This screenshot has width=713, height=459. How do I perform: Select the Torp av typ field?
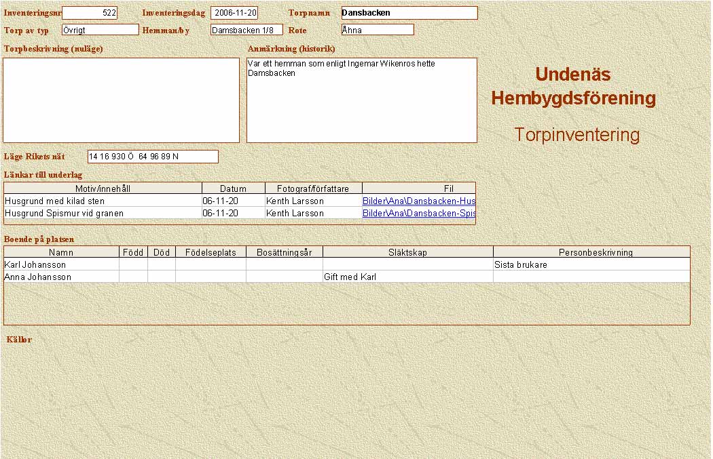pos(100,30)
